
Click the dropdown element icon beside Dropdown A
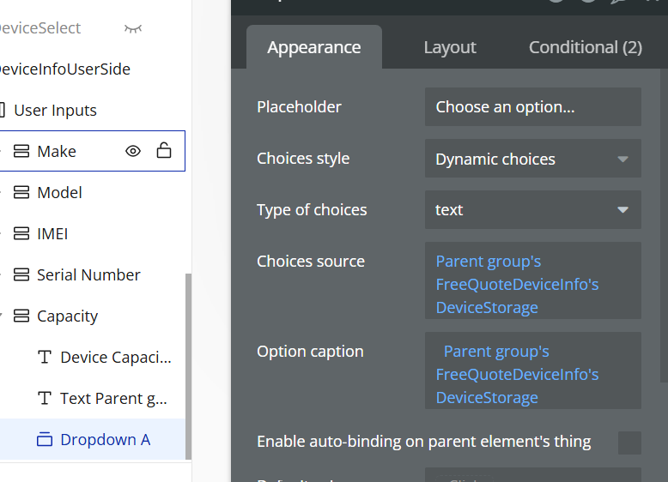[46, 440]
